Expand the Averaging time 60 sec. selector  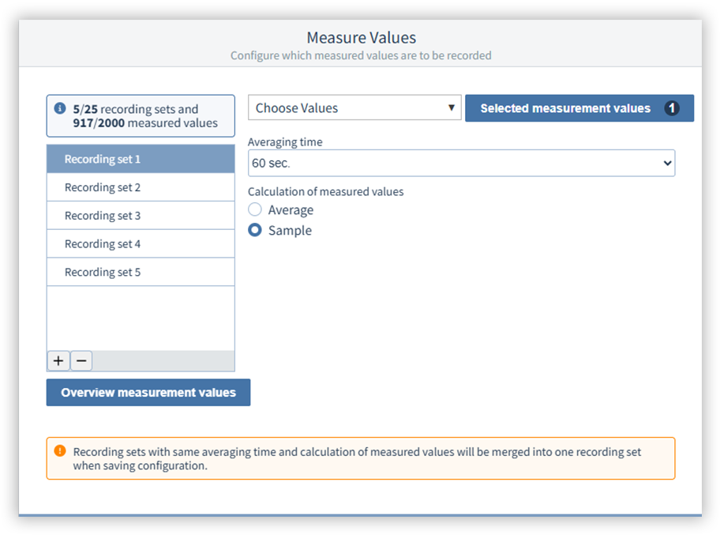(461, 164)
